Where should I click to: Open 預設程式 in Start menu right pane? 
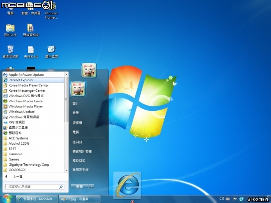pyautogui.click(x=79, y=161)
